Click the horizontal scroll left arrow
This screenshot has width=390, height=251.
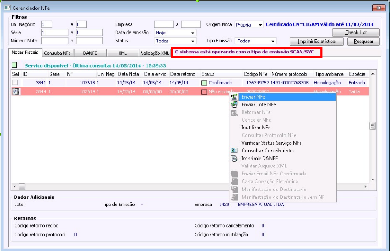click(x=15, y=186)
